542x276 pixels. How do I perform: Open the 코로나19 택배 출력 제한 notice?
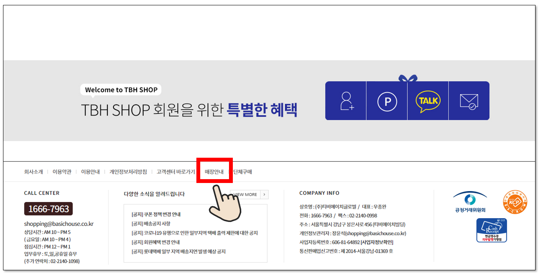pos(194,233)
